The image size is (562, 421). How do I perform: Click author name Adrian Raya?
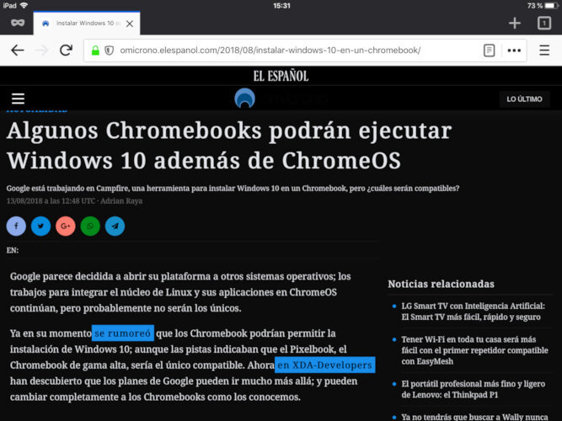coord(121,201)
